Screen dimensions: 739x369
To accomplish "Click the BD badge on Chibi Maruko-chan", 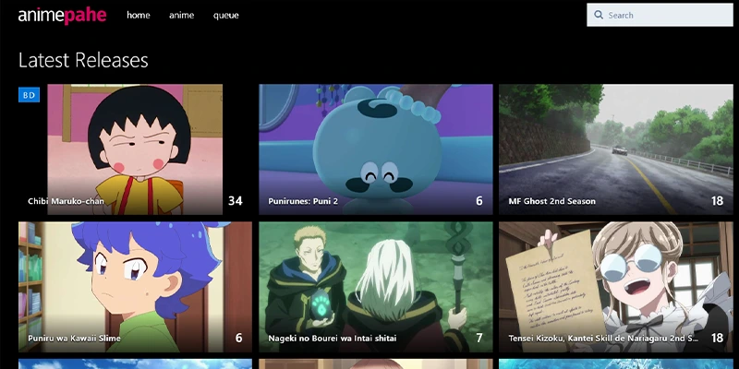I will pos(29,95).
